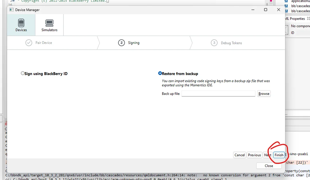Click the Pair Device checkmark icon

[x=29, y=43]
